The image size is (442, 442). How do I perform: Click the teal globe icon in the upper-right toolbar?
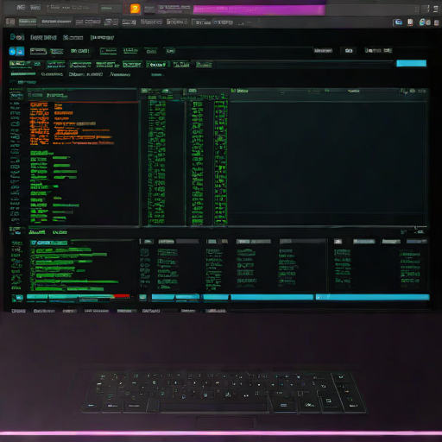click(422, 22)
